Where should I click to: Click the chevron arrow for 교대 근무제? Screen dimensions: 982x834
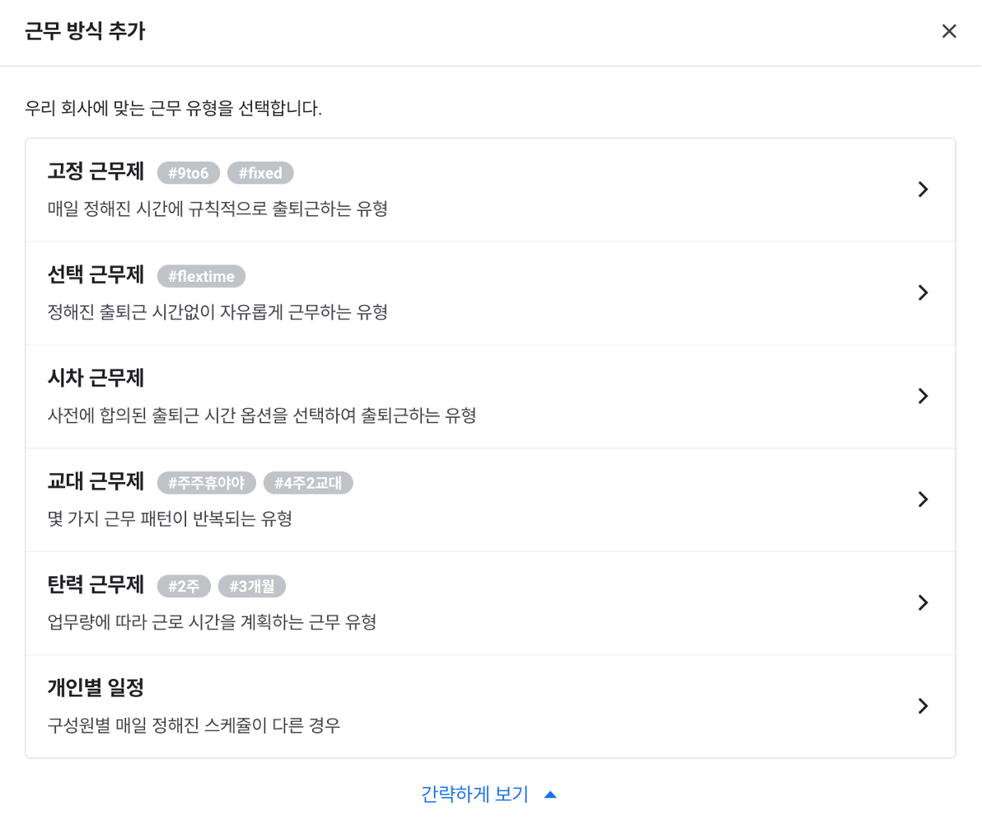pos(923,499)
